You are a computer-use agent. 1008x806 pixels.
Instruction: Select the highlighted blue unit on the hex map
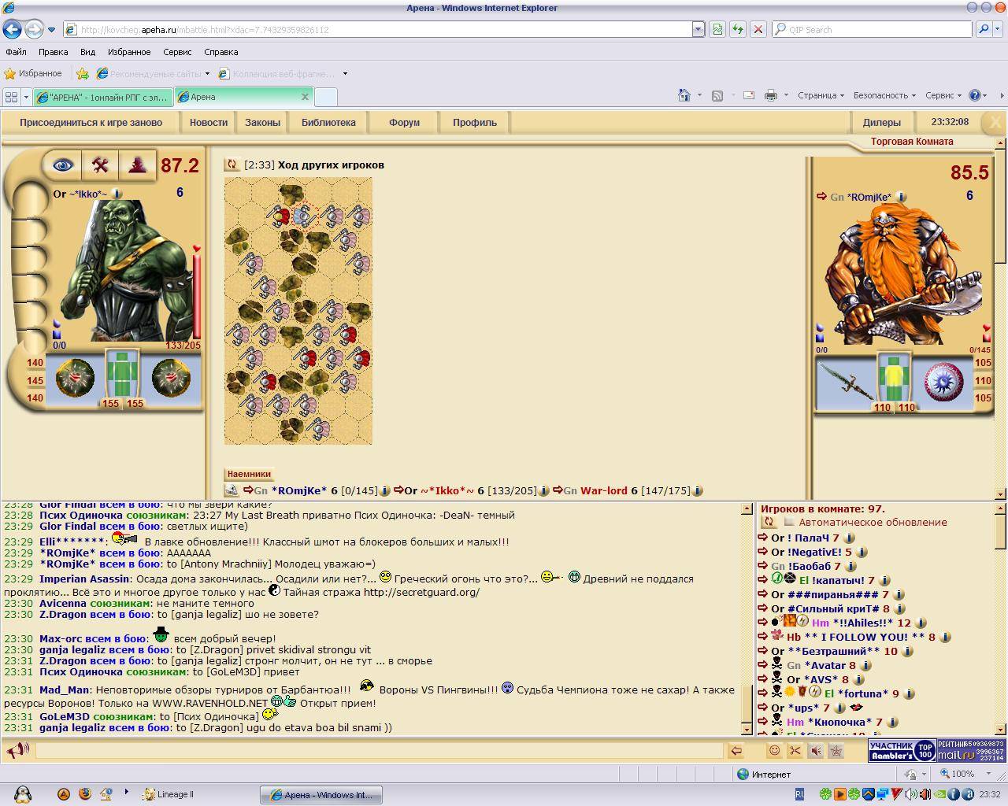304,215
